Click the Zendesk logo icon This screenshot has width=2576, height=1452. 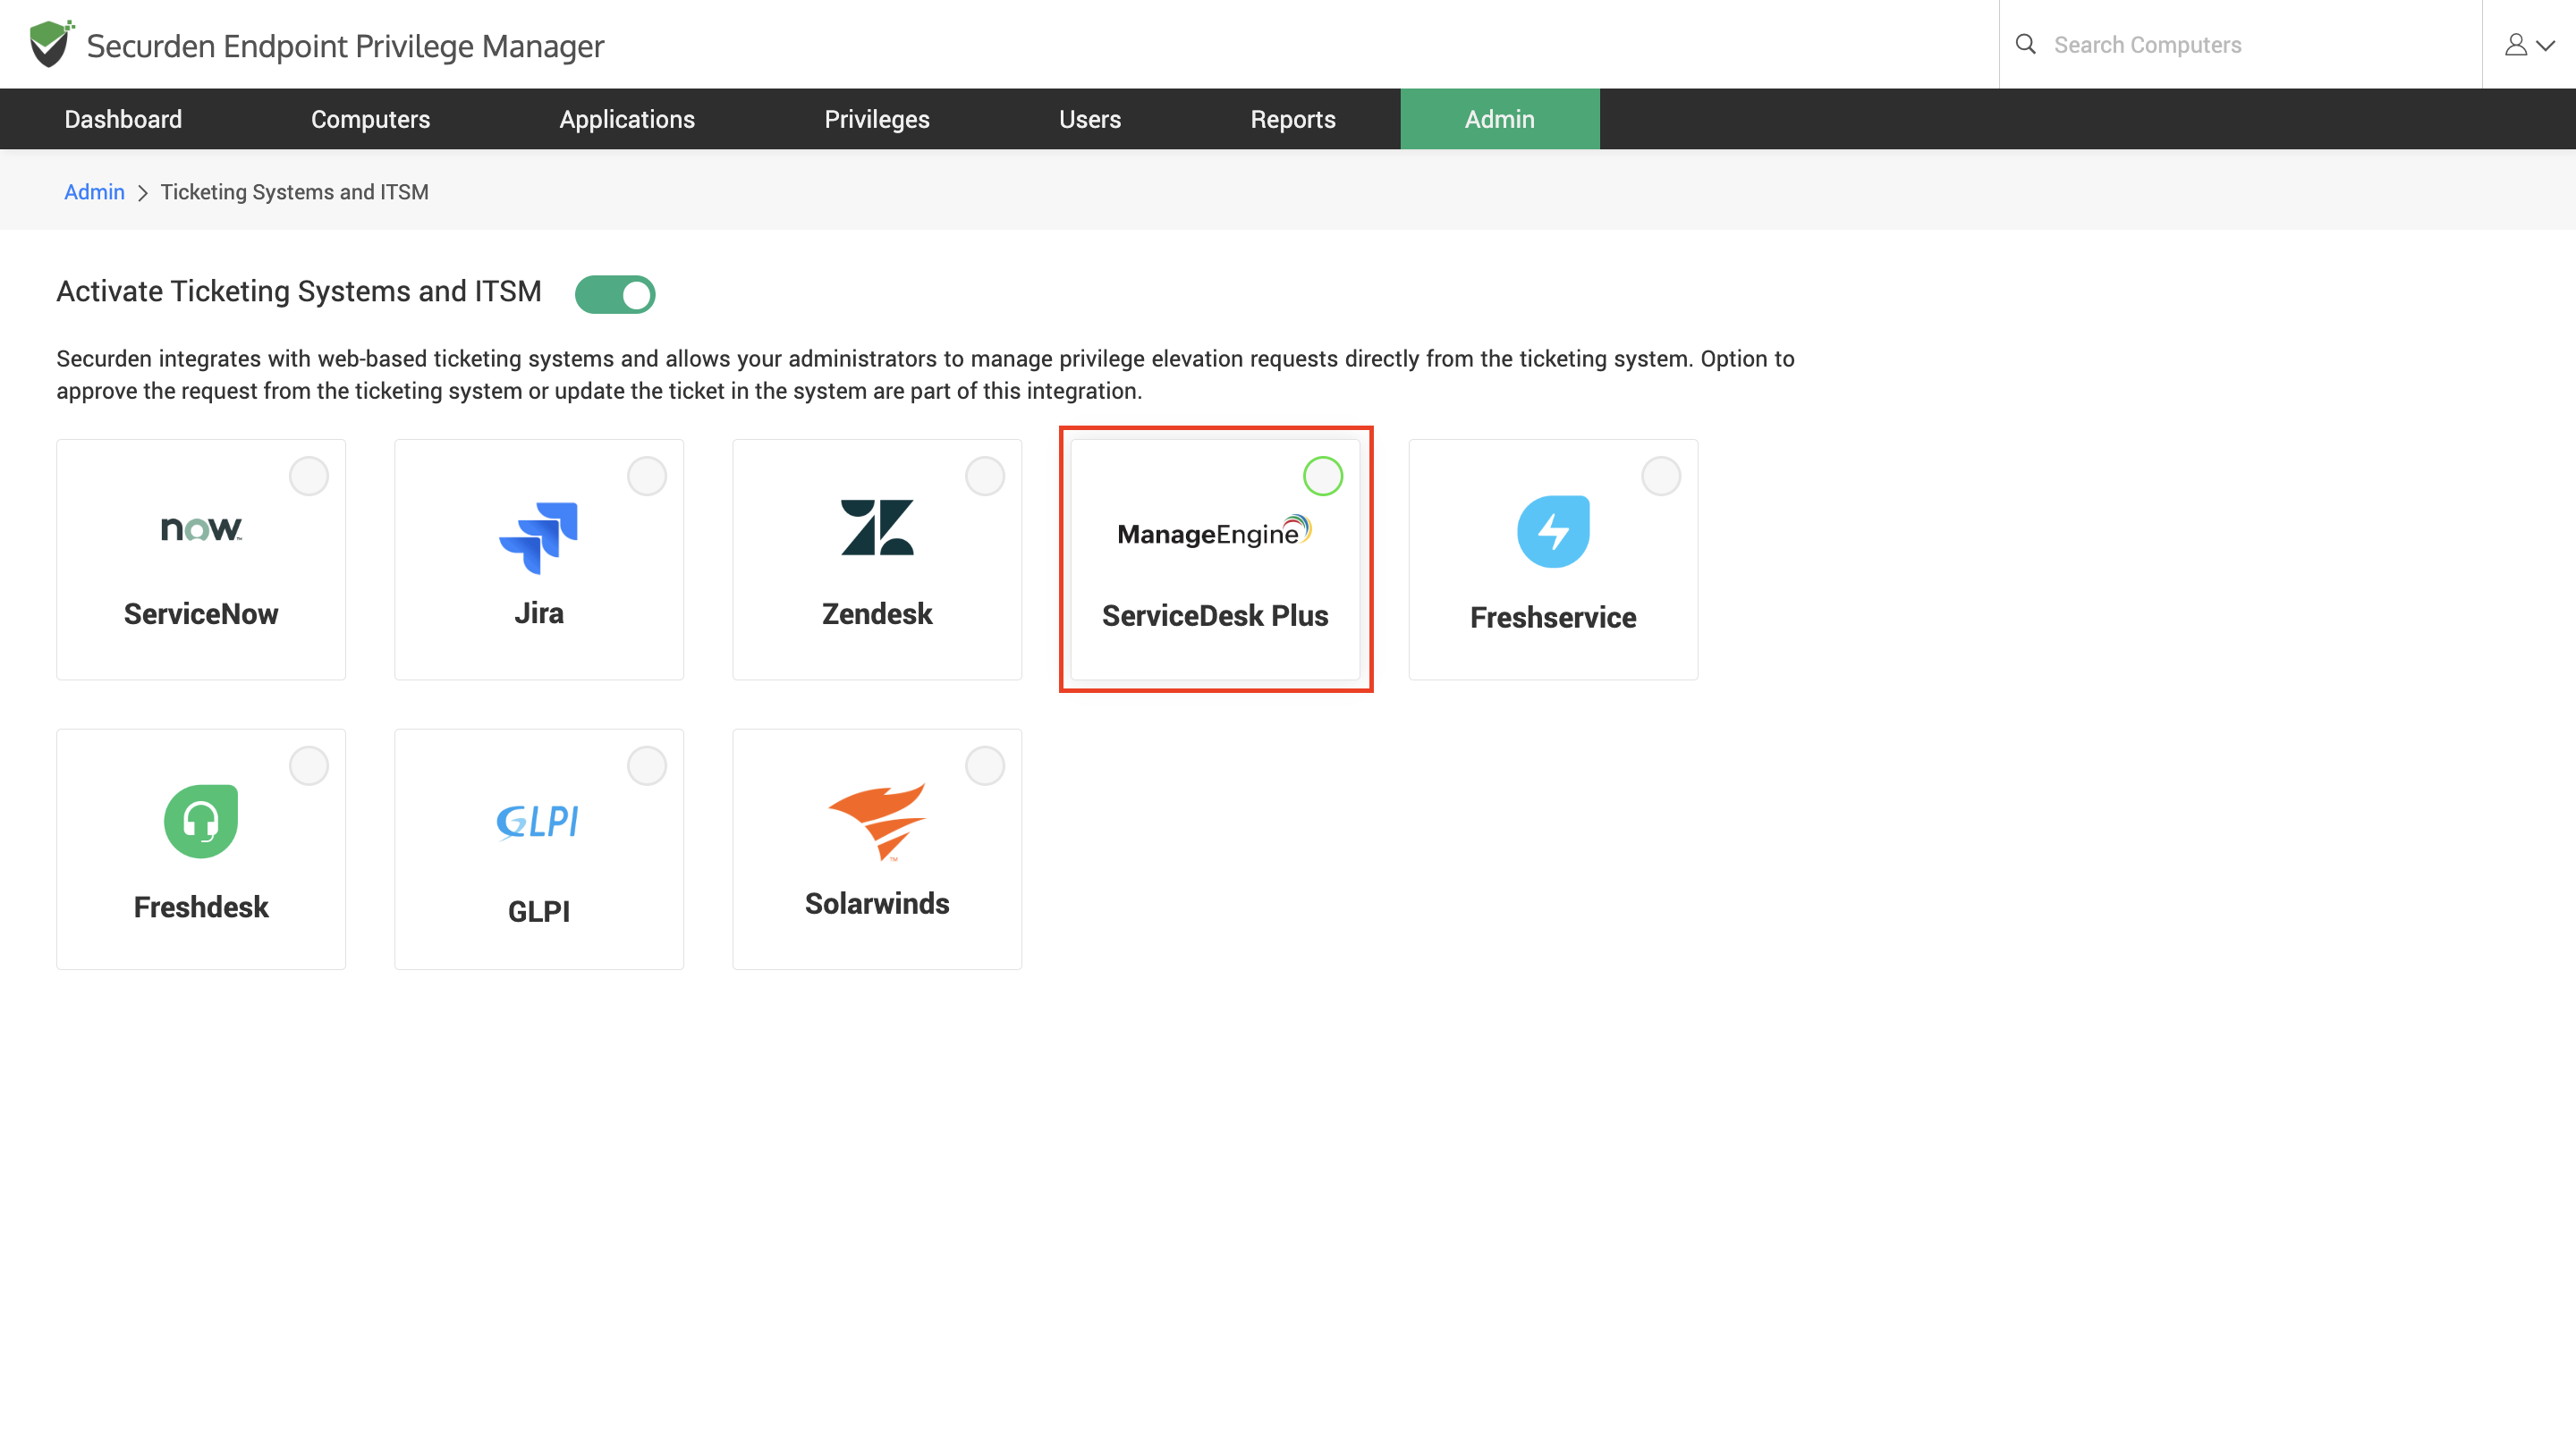[x=877, y=527]
